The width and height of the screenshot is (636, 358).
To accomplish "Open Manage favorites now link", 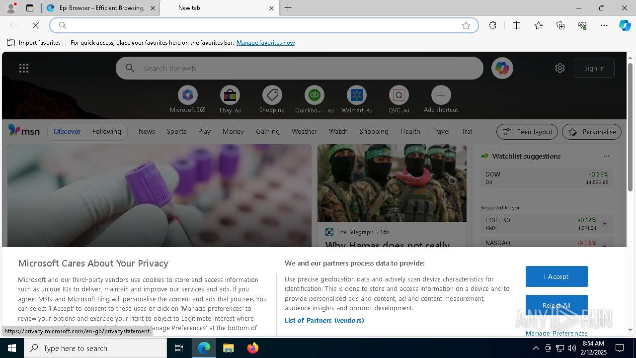I will [265, 43].
